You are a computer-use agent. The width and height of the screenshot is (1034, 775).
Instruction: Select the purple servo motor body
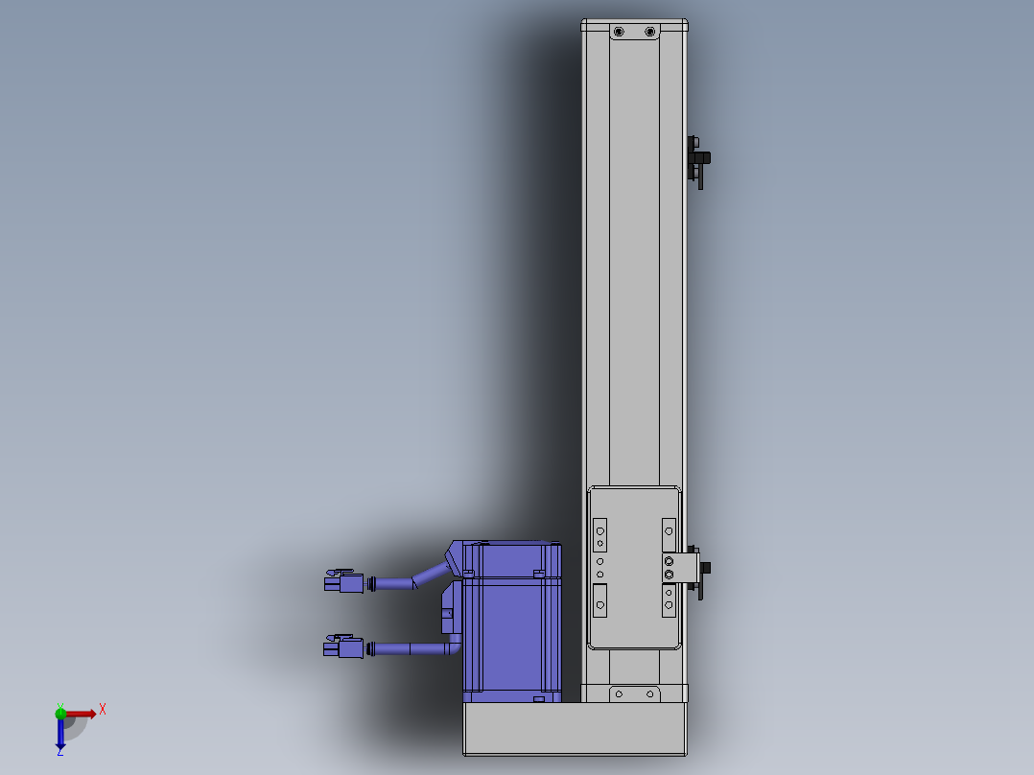tap(512, 622)
